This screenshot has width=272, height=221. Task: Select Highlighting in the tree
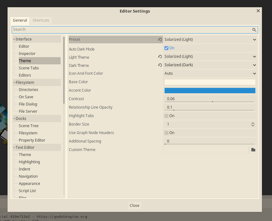point(29,162)
